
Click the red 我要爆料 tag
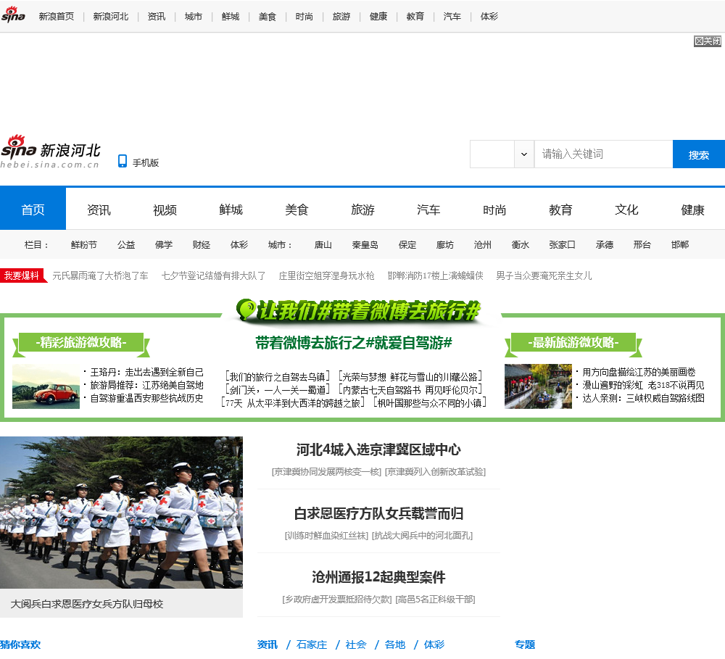[22, 275]
